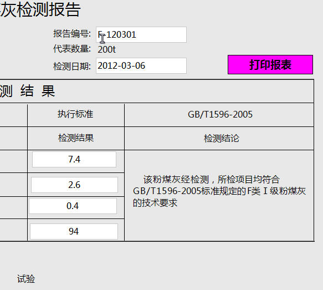Select the result field containing 94
This screenshot has width=323, height=290.
(x=74, y=231)
